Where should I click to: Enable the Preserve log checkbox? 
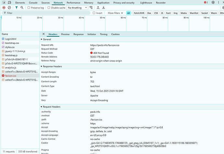[29, 7]
